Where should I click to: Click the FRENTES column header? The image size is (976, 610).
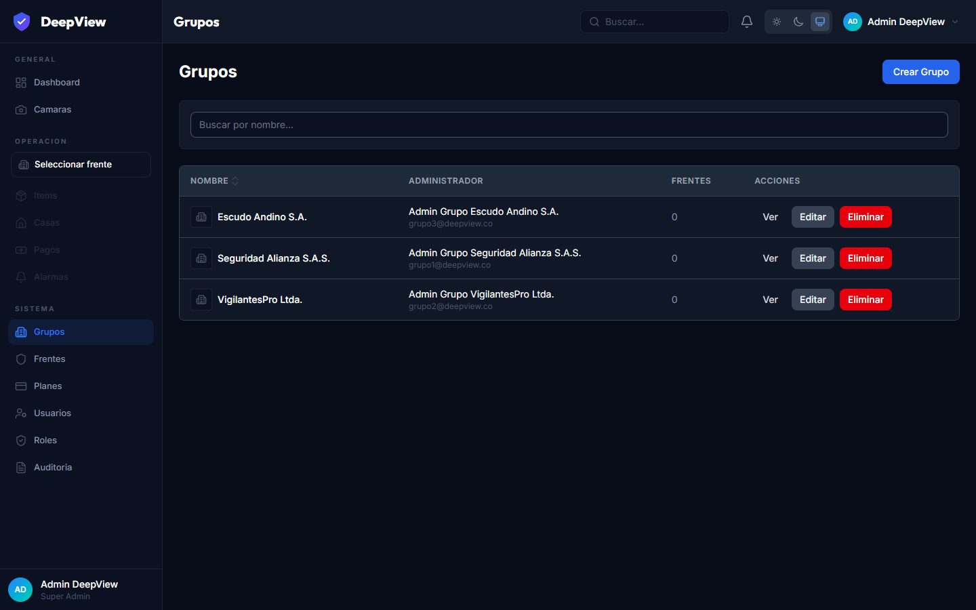tap(691, 181)
